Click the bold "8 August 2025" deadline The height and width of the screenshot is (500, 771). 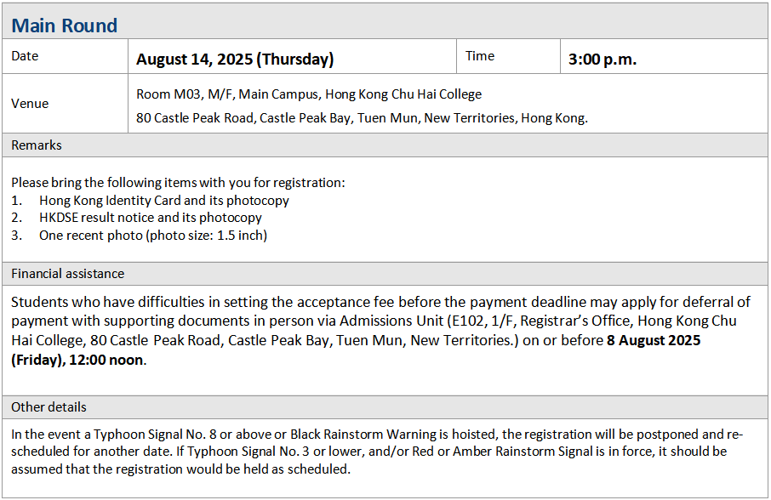[x=654, y=340]
